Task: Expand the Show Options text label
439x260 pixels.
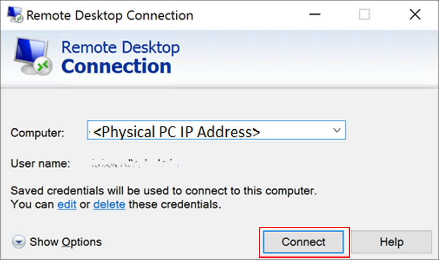Action: point(65,242)
